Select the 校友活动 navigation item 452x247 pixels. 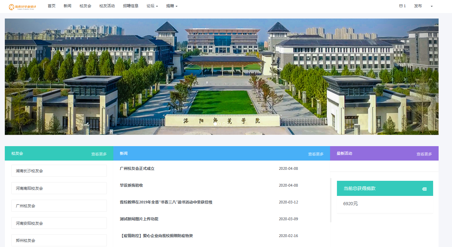[x=107, y=6]
